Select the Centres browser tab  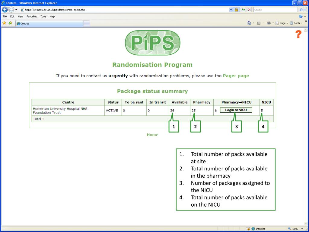pyautogui.click(x=49, y=24)
